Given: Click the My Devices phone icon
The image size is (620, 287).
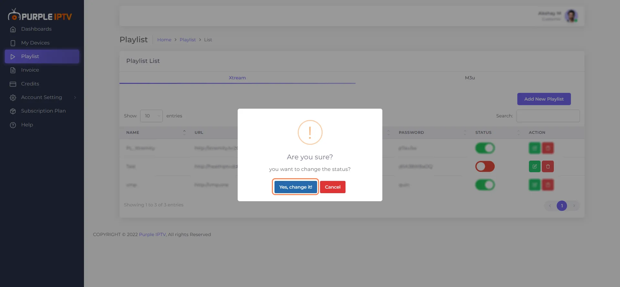Looking at the screenshot, I should (13, 43).
